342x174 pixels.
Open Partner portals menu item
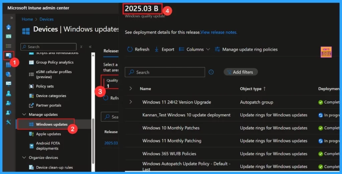(x=49, y=105)
